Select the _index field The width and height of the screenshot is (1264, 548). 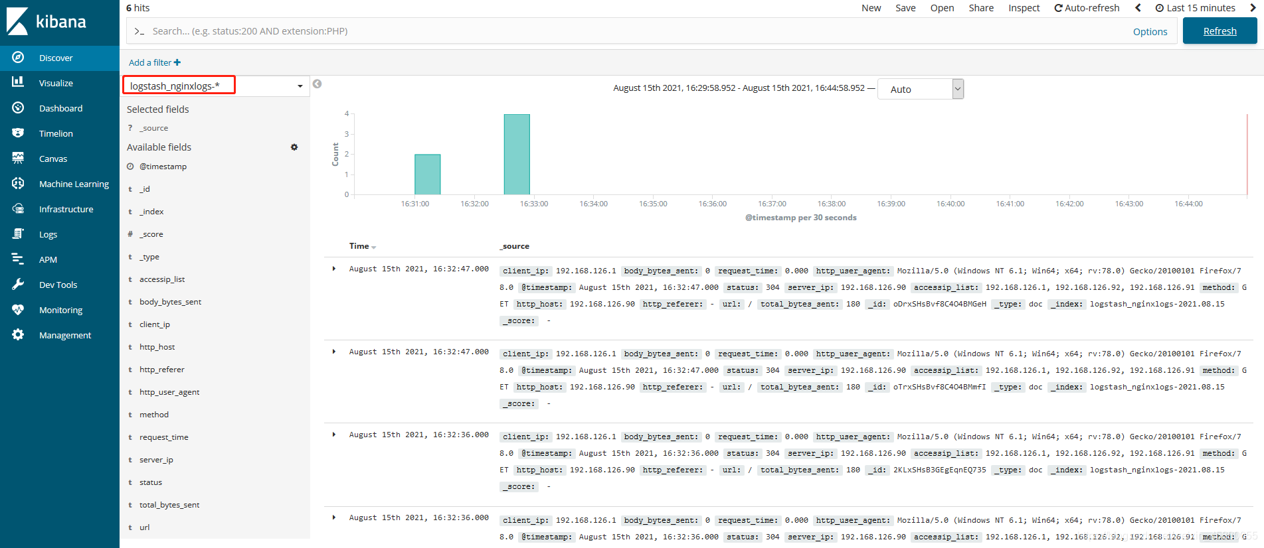pyautogui.click(x=151, y=212)
